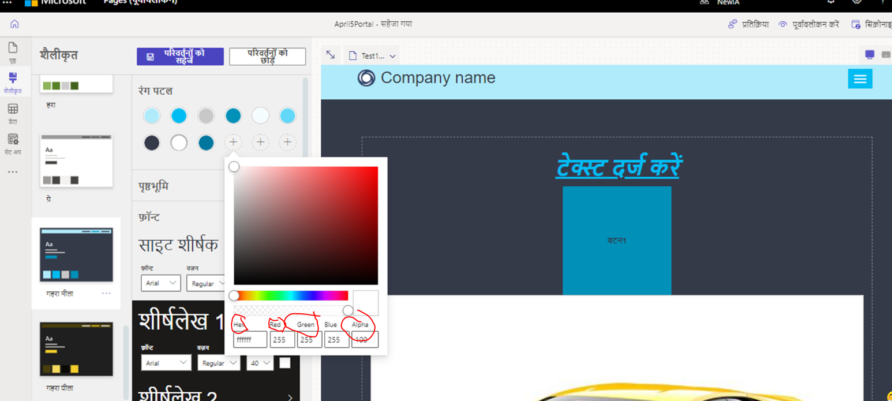892x401 pixels.
Task: Open Heading 1 size 40 dropdown
Action: pos(260,363)
